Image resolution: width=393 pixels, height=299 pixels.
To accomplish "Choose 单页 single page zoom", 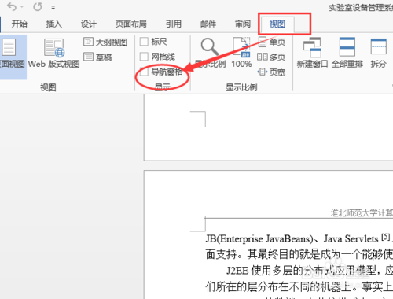I will pyautogui.click(x=272, y=42).
